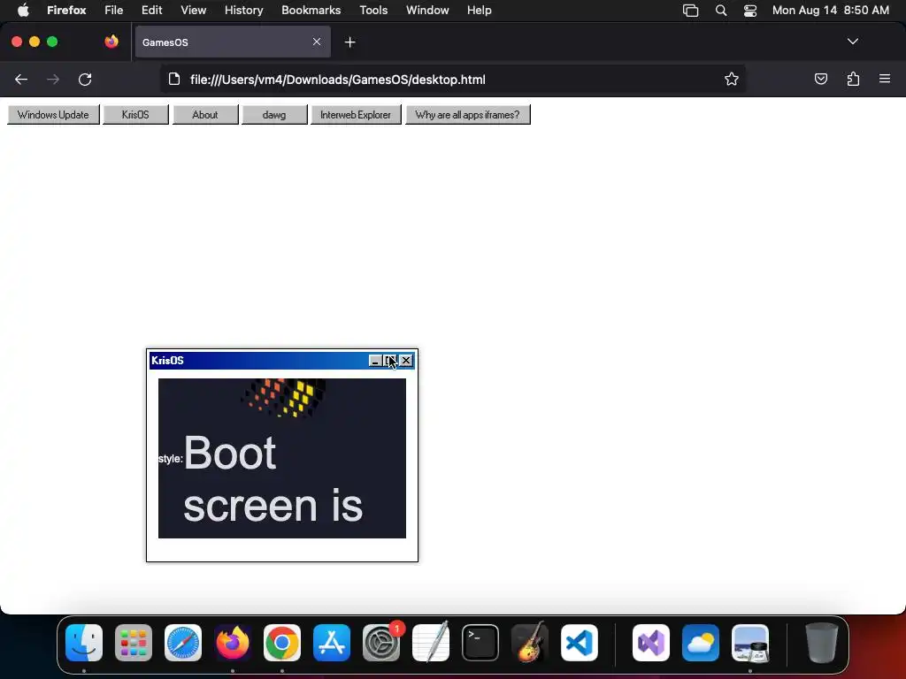Image resolution: width=906 pixels, height=679 pixels.
Task: Click the dawg button
Action: [274, 114]
